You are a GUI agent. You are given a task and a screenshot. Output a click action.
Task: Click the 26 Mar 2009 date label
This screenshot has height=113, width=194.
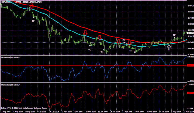[151, 112]
